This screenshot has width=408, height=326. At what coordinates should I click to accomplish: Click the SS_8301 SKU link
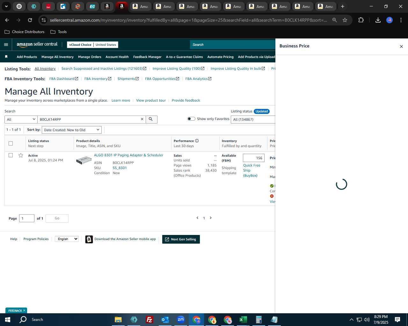tap(120, 168)
